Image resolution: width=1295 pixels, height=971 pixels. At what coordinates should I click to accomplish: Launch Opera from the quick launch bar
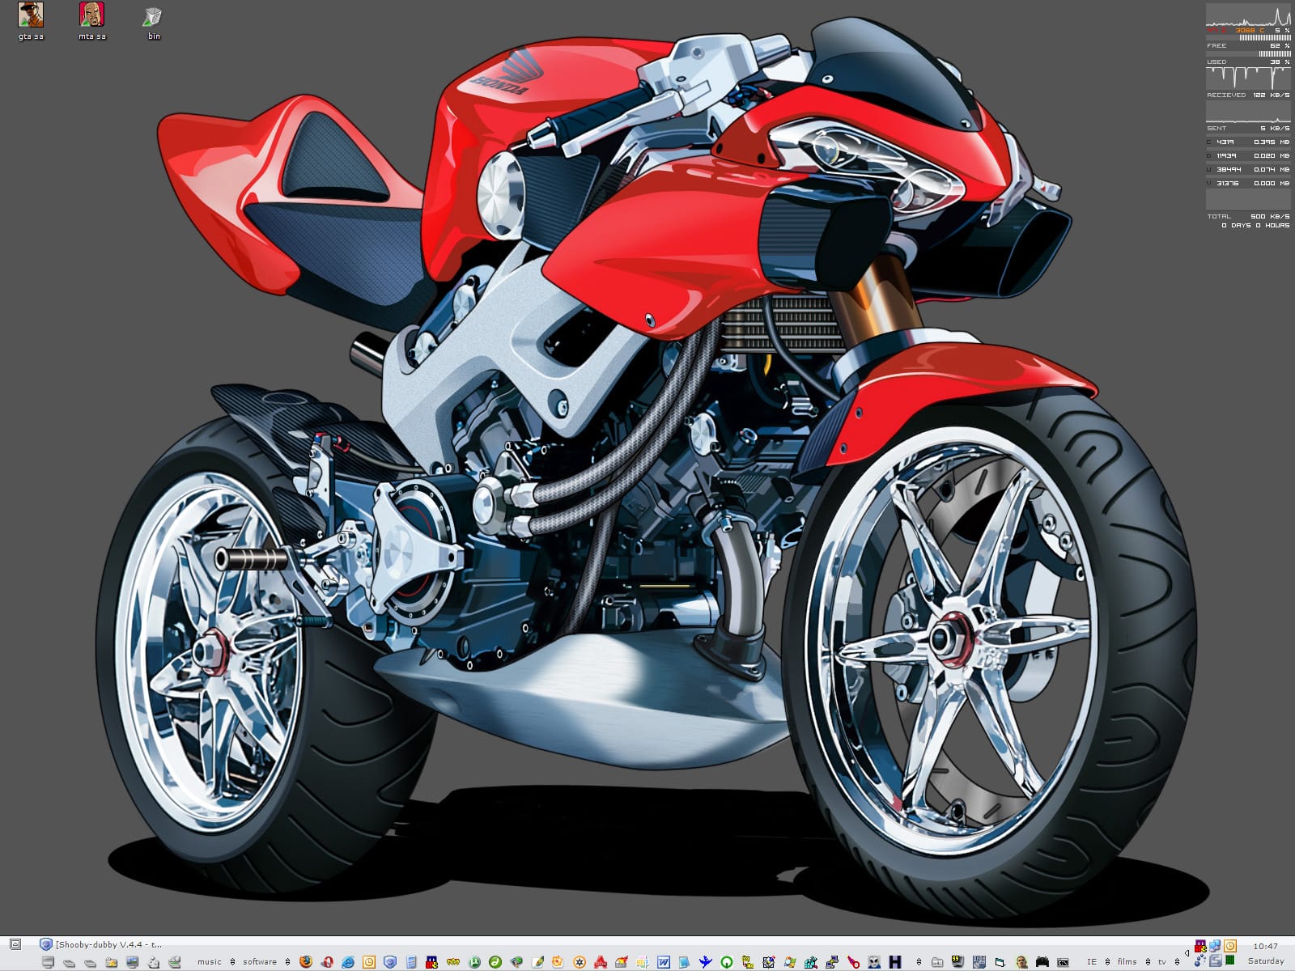[x=327, y=962]
